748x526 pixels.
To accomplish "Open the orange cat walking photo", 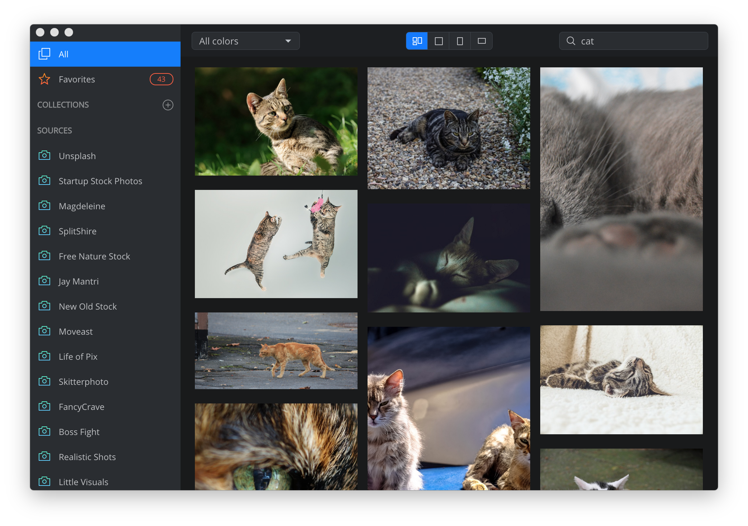I will [276, 351].
